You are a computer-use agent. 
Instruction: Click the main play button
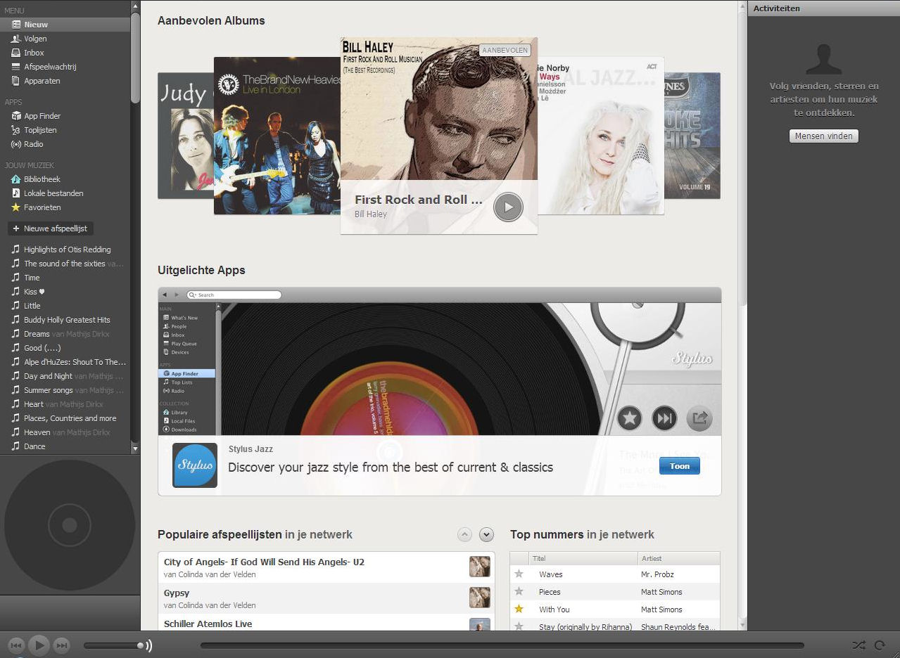click(39, 645)
